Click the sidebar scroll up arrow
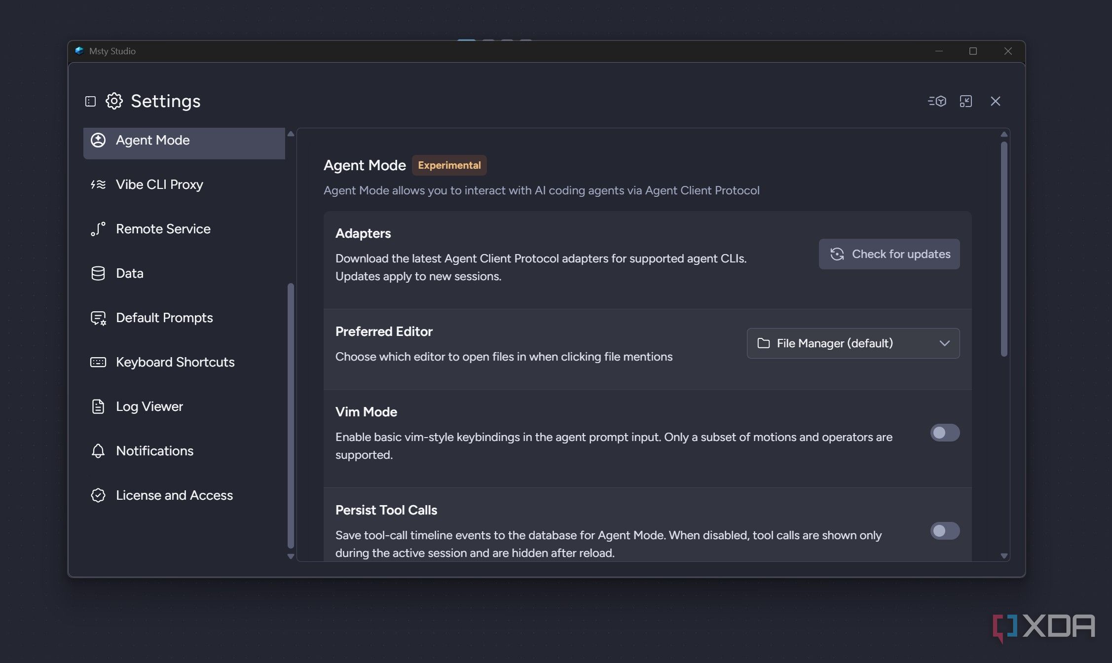 click(291, 134)
